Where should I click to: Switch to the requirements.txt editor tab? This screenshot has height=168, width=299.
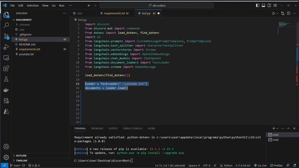click(114, 14)
